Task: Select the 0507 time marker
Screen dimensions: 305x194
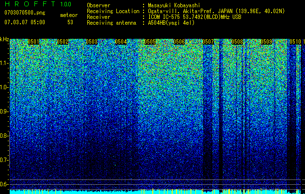Action: (x=208, y=42)
